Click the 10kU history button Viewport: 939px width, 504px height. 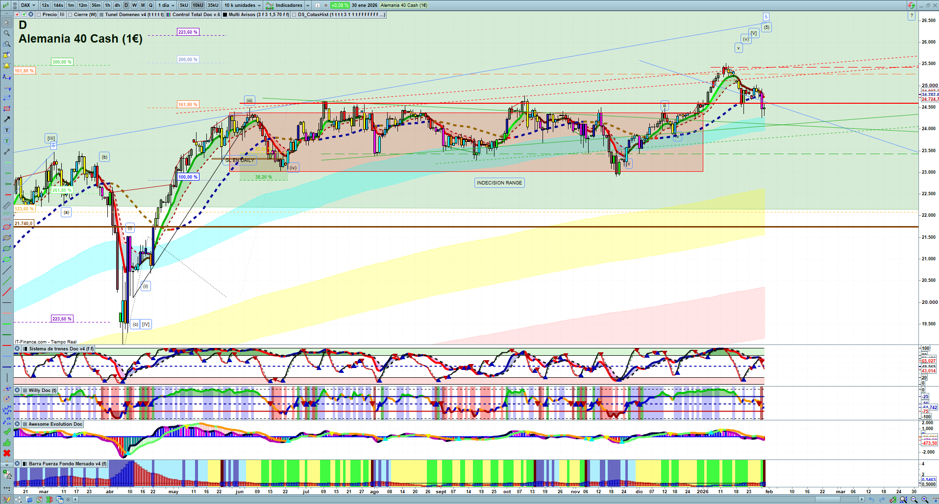coord(198,5)
